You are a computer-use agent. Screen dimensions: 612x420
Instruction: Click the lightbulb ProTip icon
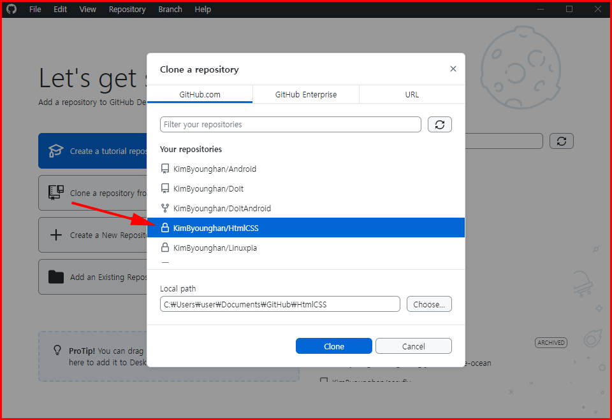click(x=57, y=350)
